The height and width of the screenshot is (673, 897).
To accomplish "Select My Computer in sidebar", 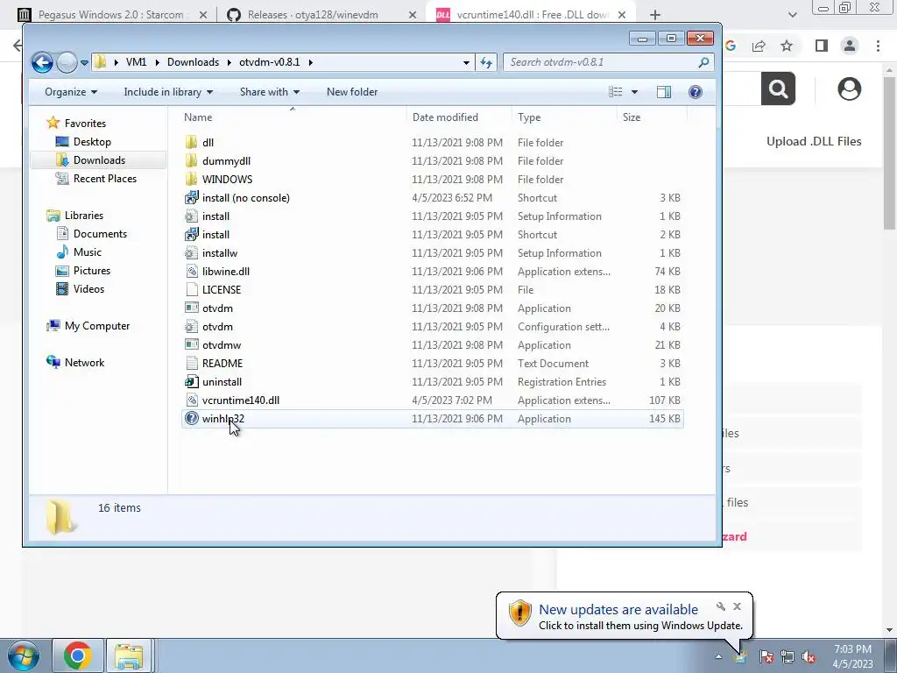I will tap(96, 326).
